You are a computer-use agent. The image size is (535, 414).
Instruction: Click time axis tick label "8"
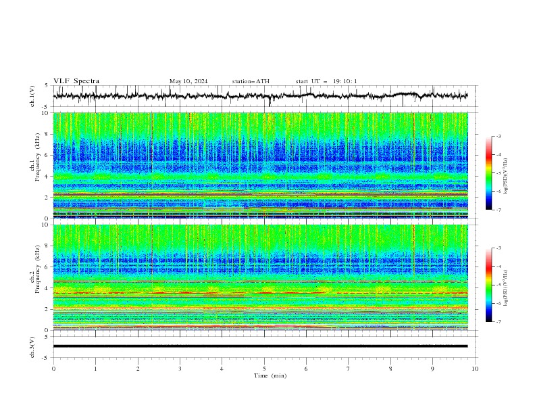(390, 369)
